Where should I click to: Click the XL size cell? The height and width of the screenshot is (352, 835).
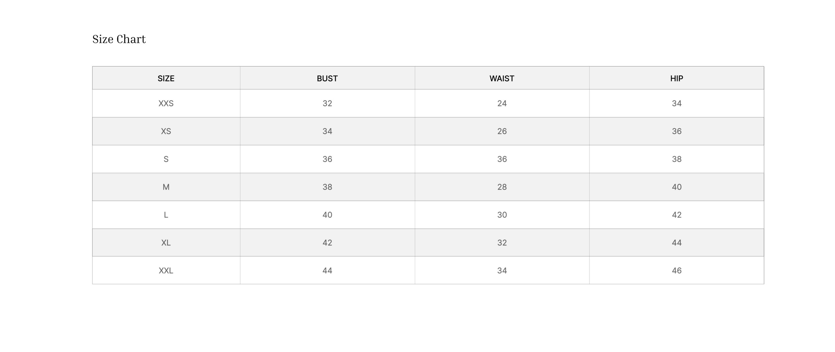[166, 242]
